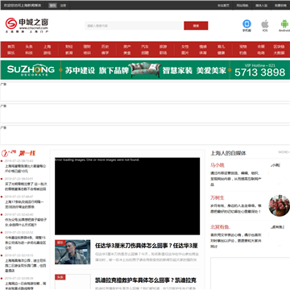
Task: Open author 北冥有鱼 profile link
Action: pyautogui.click(x=220, y=227)
